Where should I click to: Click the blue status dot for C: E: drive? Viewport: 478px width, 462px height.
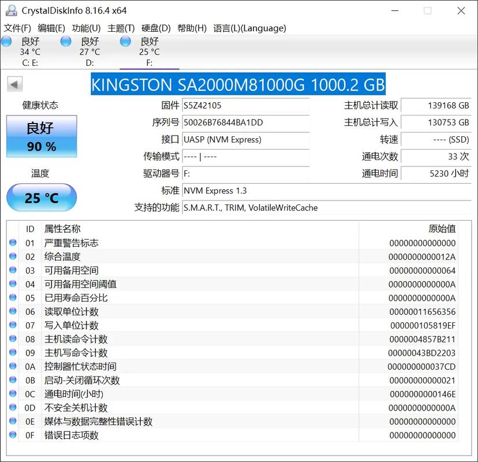[x=6, y=41]
